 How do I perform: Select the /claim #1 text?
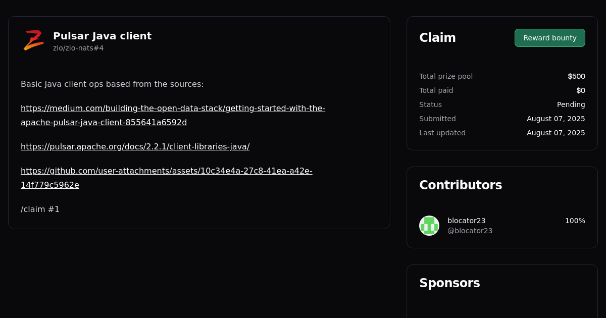pos(40,209)
